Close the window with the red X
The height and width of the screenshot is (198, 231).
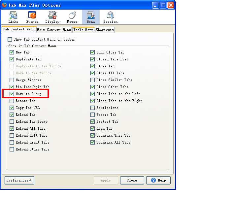point(171,5)
